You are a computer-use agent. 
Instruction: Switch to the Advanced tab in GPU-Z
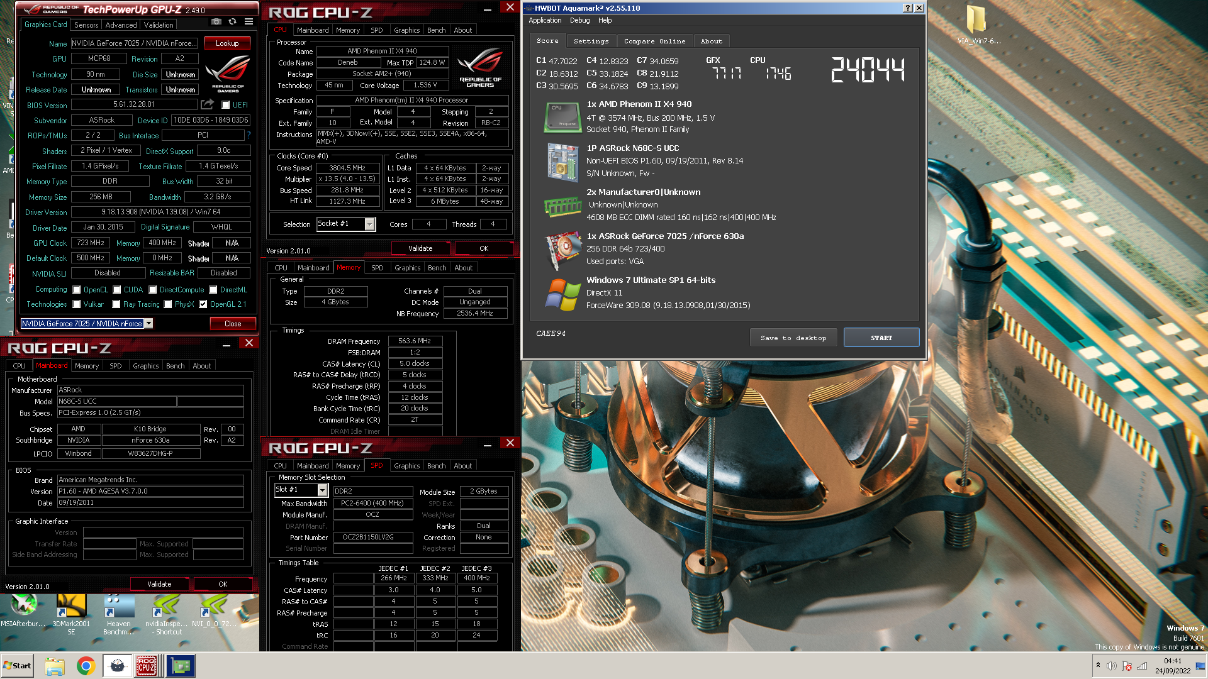[x=121, y=25]
